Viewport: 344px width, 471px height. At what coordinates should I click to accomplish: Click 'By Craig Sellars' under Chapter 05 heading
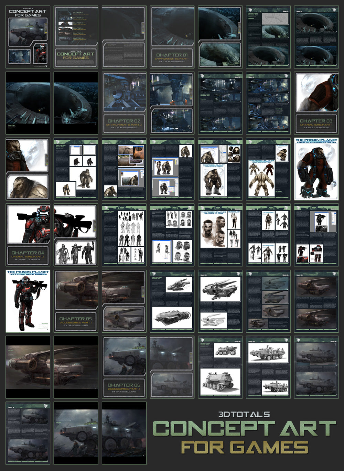(76, 325)
